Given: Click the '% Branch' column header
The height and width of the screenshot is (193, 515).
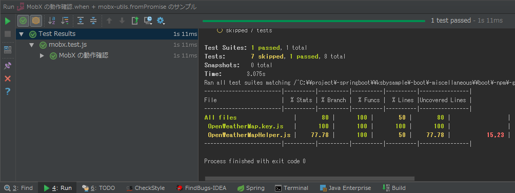Looking at the screenshot, I should coord(333,100).
